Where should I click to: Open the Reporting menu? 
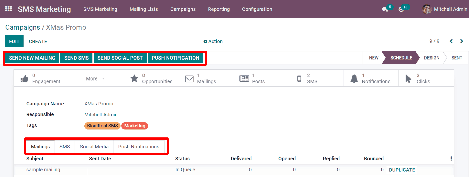pyautogui.click(x=219, y=9)
